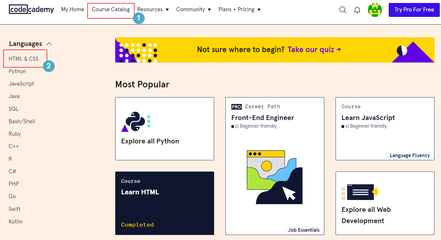Screen dimensions: 441x240
Task: Click the Python logo icon
Action: [136, 122]
